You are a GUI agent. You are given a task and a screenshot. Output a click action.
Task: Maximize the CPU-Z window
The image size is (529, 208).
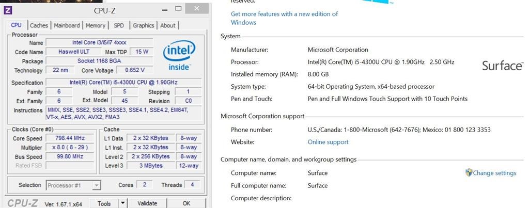(x=178, y=9)
